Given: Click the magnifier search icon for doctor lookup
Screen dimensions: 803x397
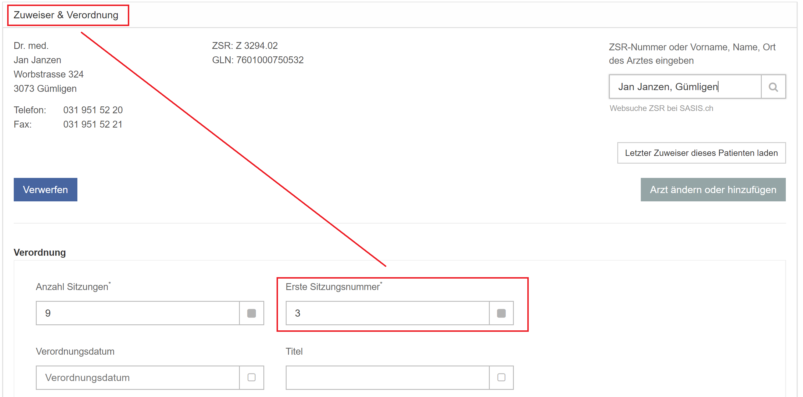Looking at the screenshot, I should (x=773, y=87).
